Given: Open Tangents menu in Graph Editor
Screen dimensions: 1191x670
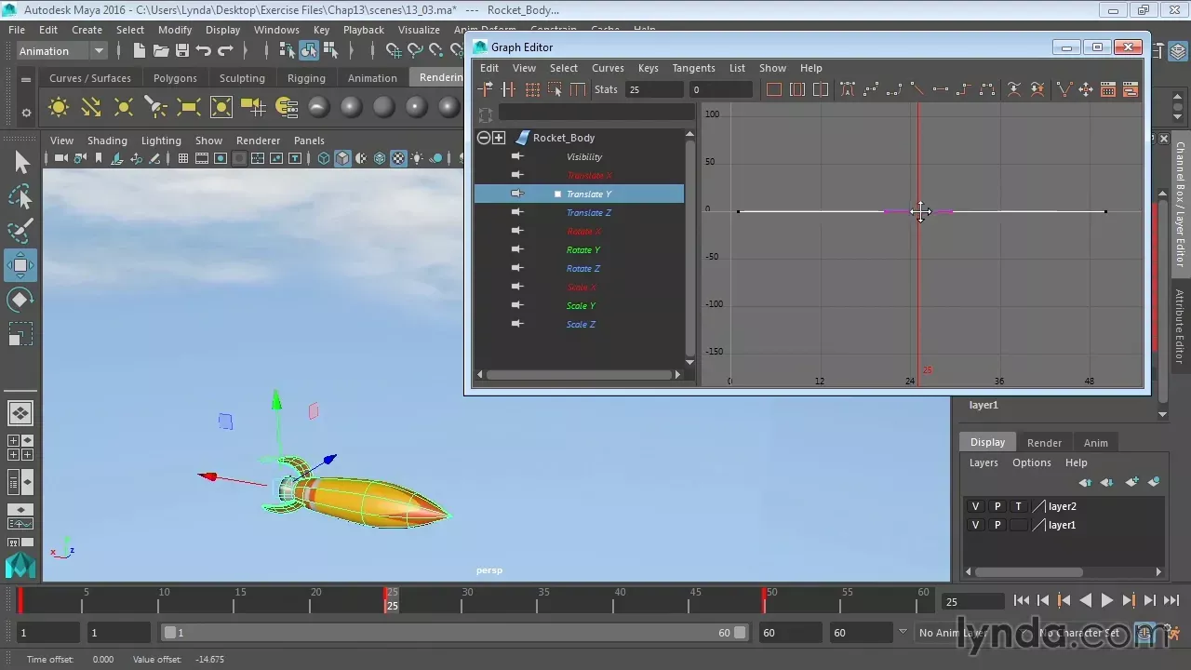Looking at the screenshot, I should (x=693, y=68).
